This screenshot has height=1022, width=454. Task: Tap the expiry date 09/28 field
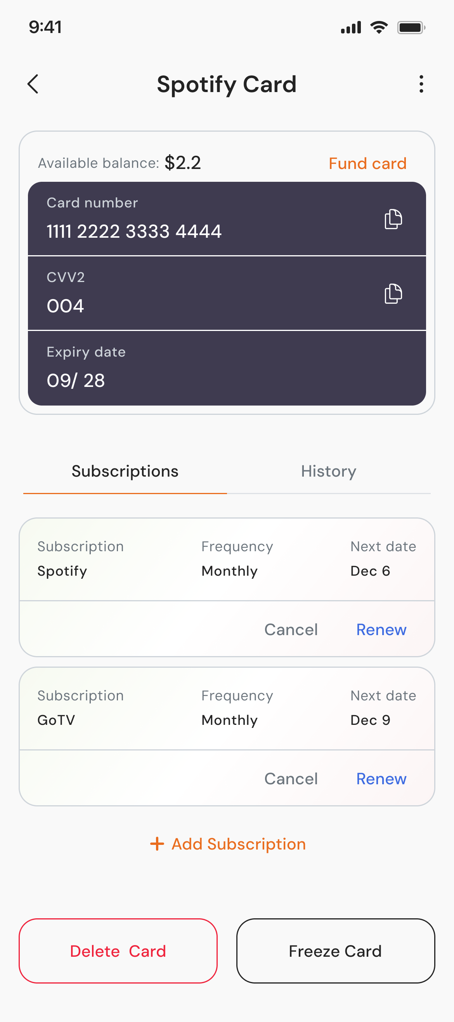coord(76,380)
